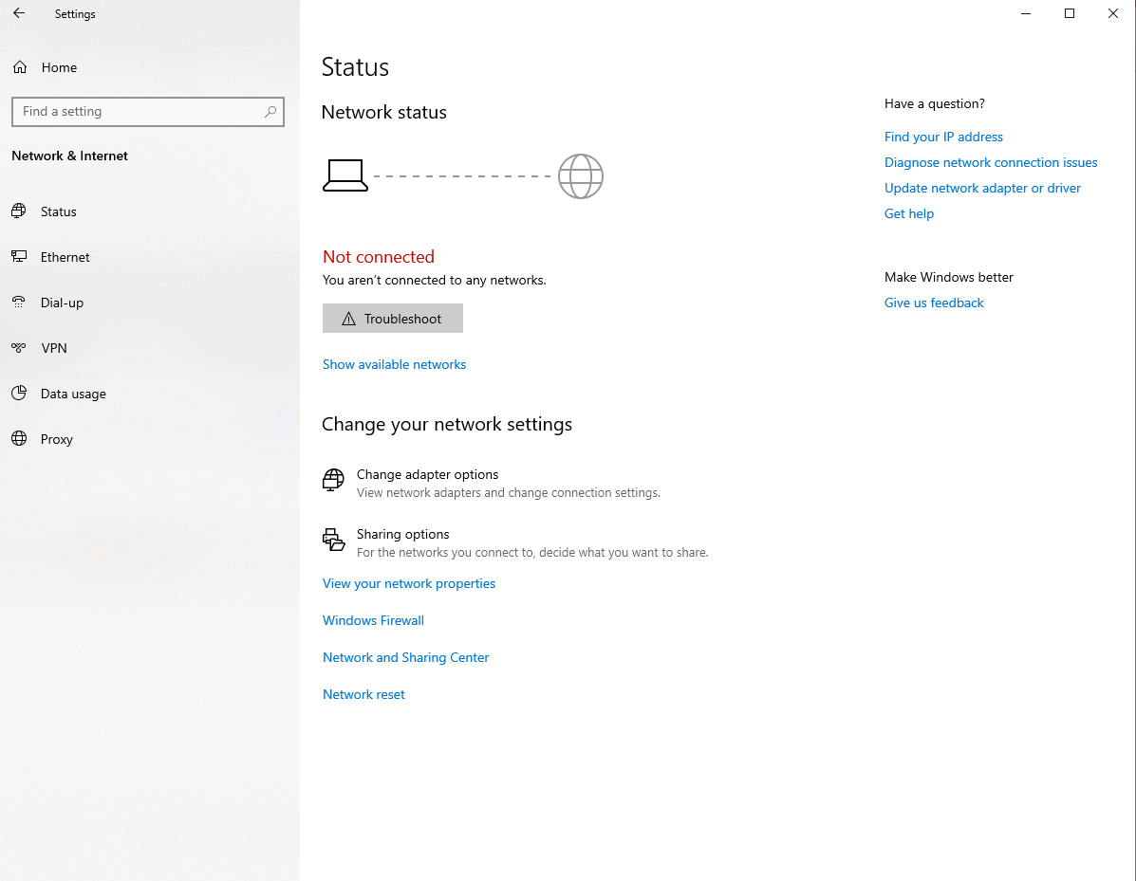Image resolution: width=1136 pixels, height=881 pixels.
Task: Focus the Find a setting search field
Action: [148, 112]
